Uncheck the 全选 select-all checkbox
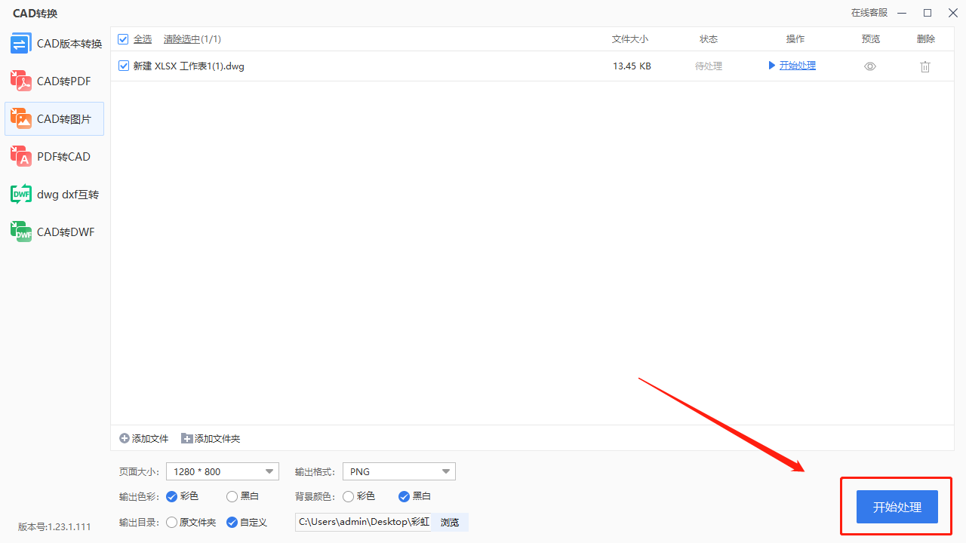The width and height of the screenshot is (966, 543). 122,38
